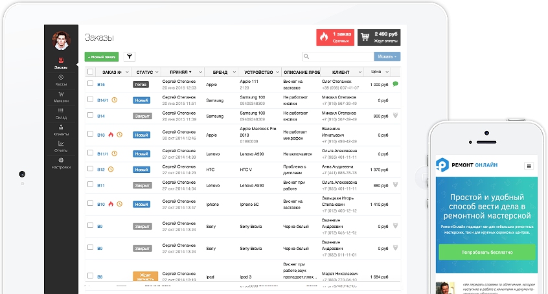This screenshot has width=548, height=294.
Task: Click the green comment bubble on B15
Action: pyautogui.click(x=395, y=84)
